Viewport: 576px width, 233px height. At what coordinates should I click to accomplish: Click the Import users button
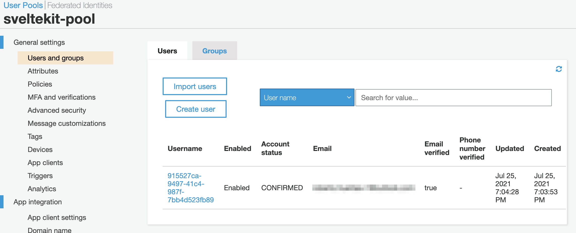[195, 86]
